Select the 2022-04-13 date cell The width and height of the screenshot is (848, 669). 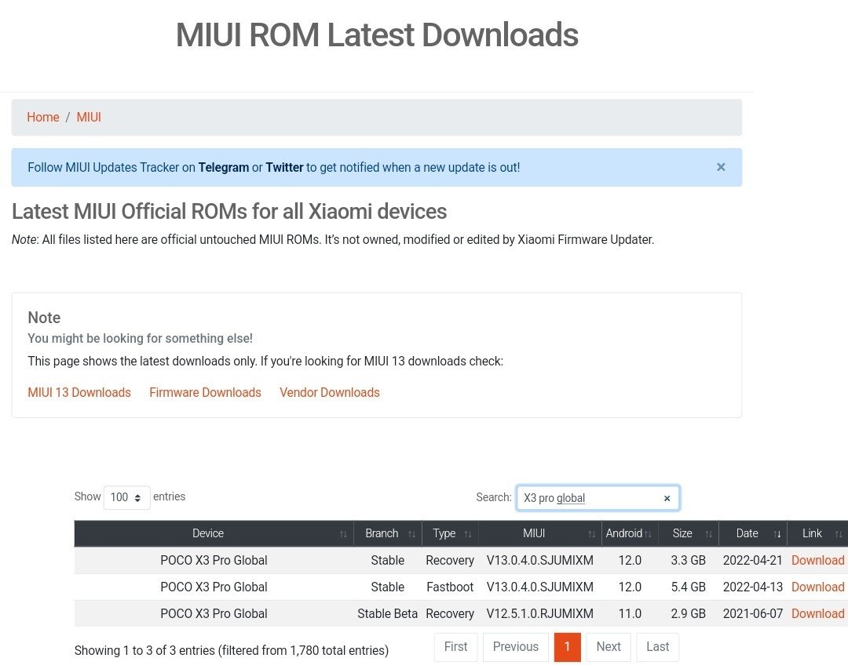click(x=753, y=587)
